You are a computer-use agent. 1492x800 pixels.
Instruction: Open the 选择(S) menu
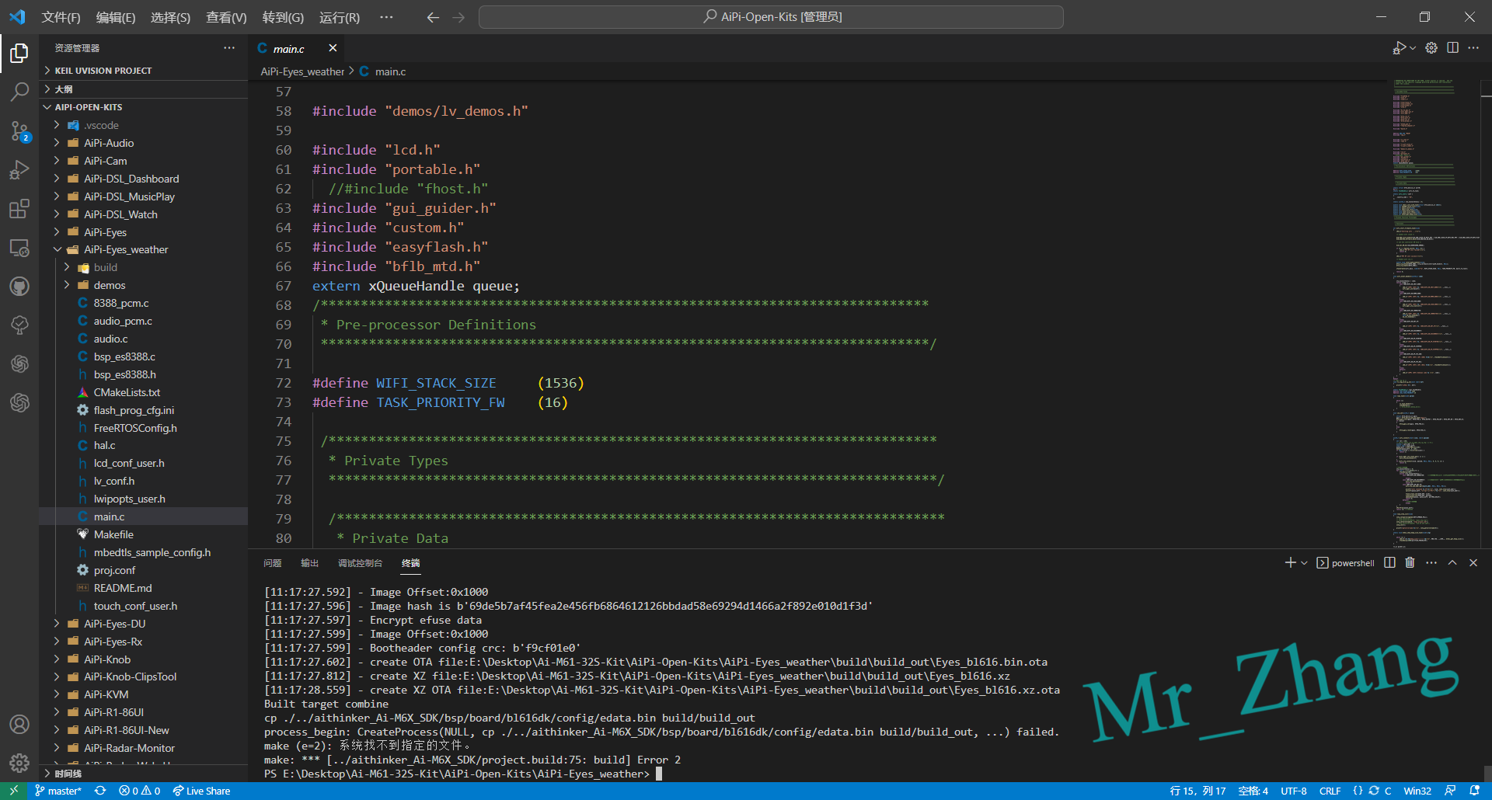170,17
